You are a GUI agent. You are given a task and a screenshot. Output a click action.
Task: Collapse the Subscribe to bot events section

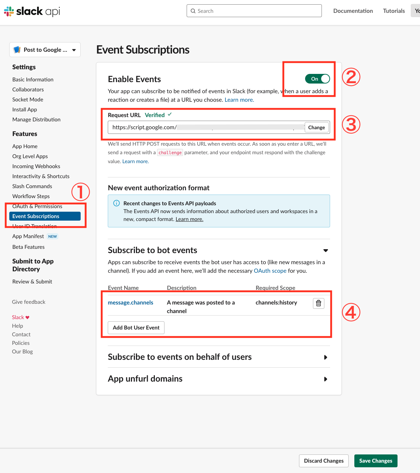click(325, 250)
